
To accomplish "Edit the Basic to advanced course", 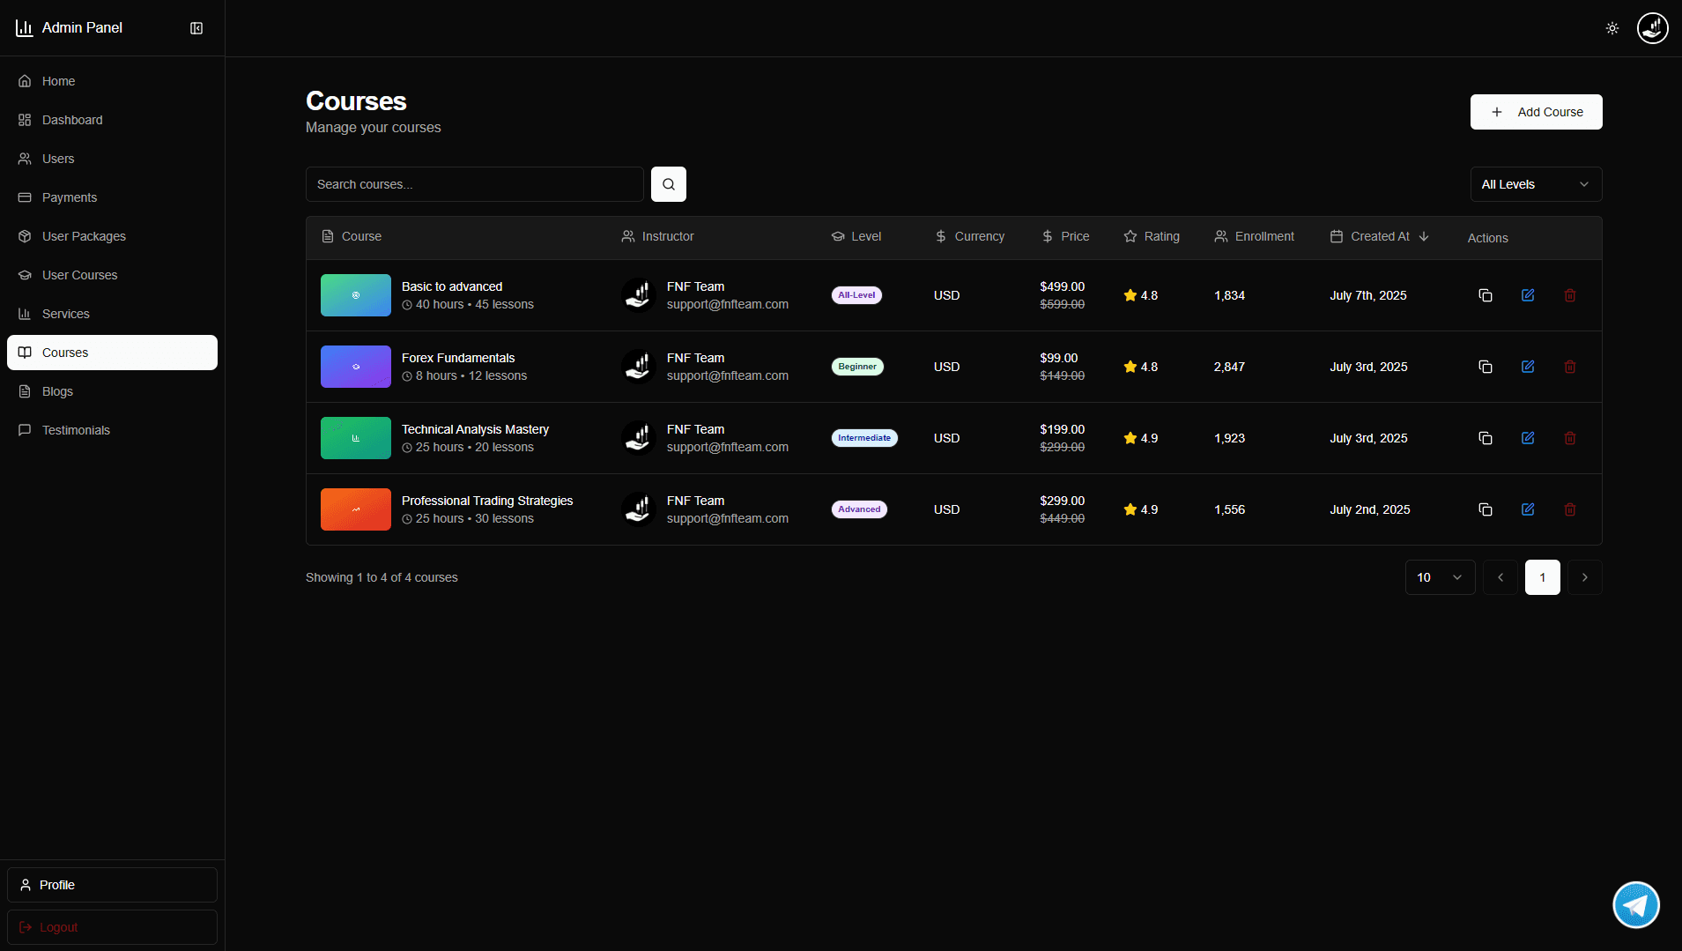I will coord(1528,295).
